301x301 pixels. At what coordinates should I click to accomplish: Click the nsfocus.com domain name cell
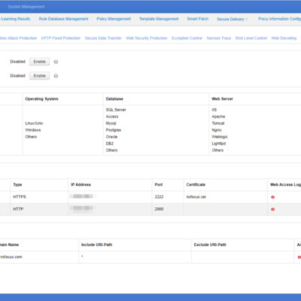11,257
